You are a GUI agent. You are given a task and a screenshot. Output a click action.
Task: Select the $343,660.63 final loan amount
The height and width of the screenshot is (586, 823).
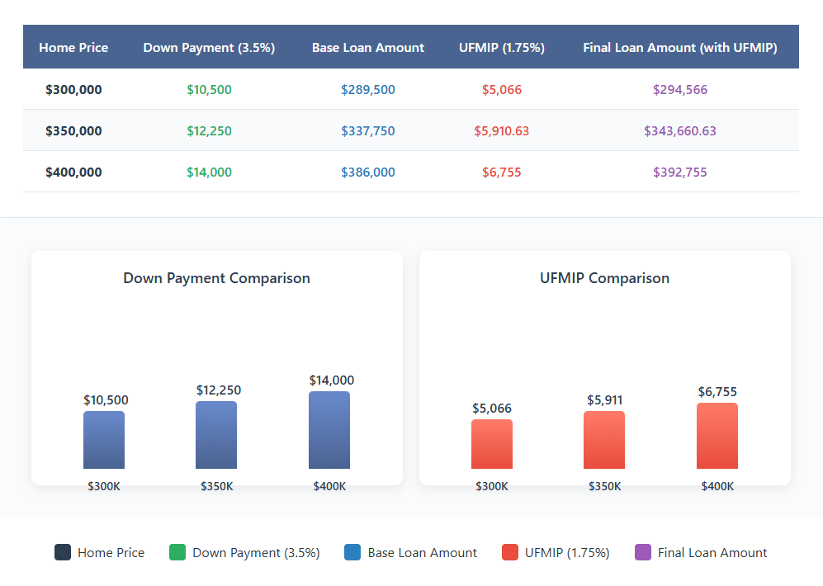click(x=680, y=130)
